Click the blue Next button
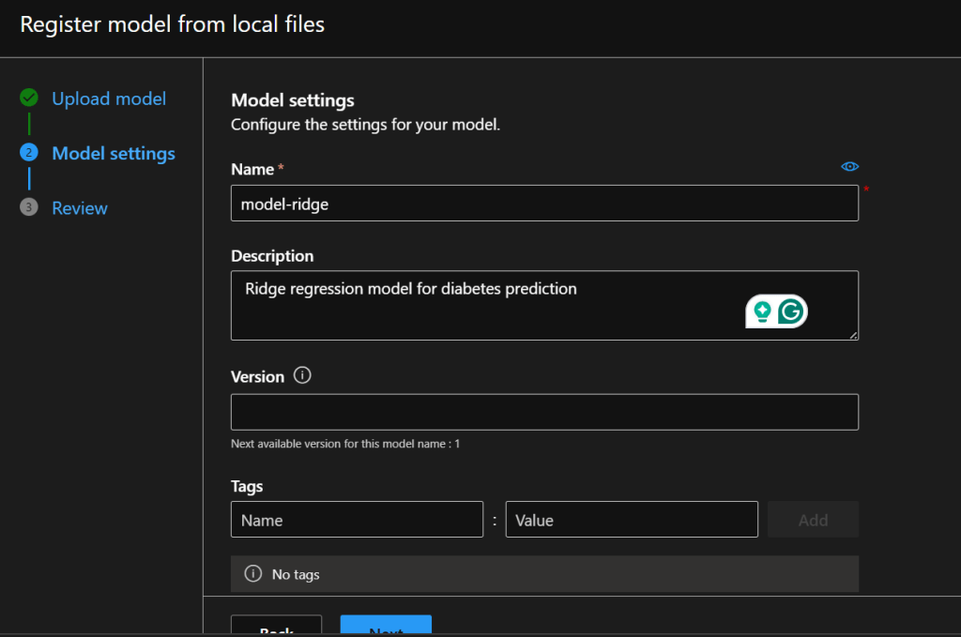The image size is (961, 637). 386,627
